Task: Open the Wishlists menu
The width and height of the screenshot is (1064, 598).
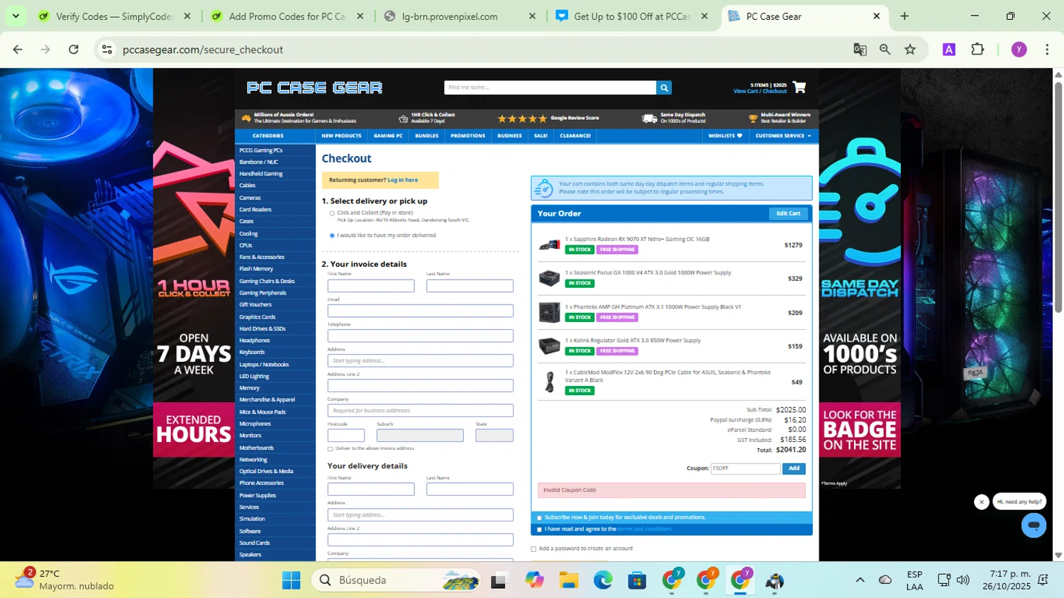Action: pyautogui.click(x=725, y=136)
